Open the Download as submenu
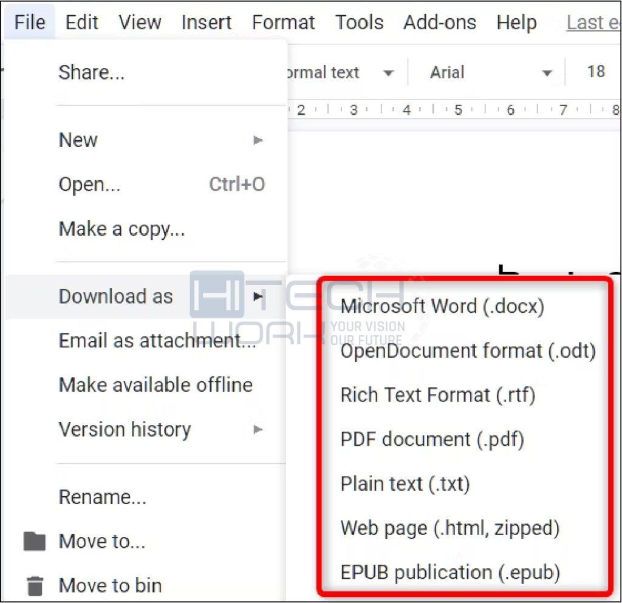622x603 pixels. point(146,296)
